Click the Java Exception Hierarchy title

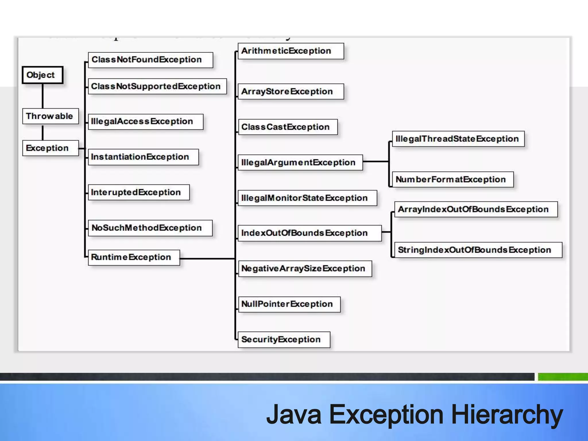[414, 415]
